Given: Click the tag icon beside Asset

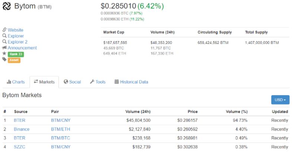Looking at the screenshot, I should pos(4,60).
